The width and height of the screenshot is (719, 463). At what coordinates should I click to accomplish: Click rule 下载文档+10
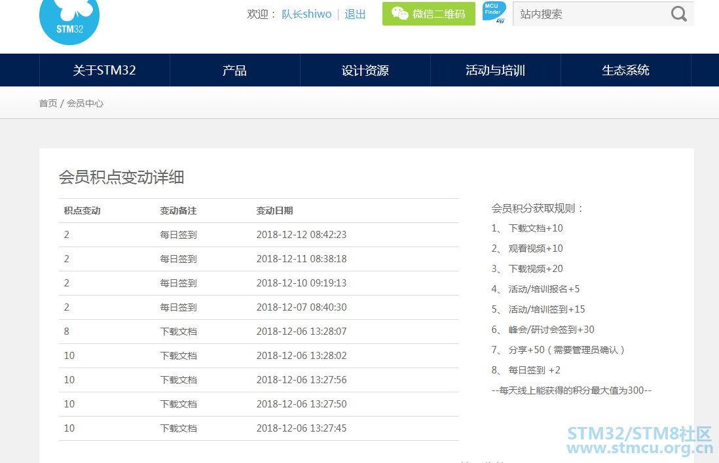[536, 228]
